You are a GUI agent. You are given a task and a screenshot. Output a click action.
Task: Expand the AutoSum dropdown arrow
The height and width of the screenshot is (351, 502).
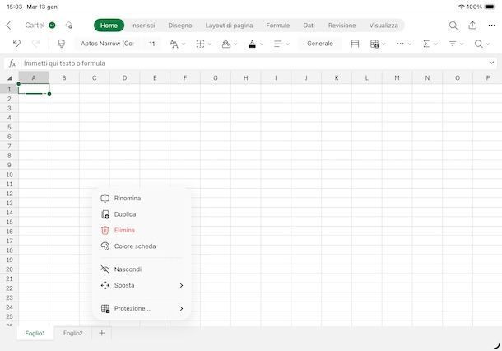click(435, 44)
